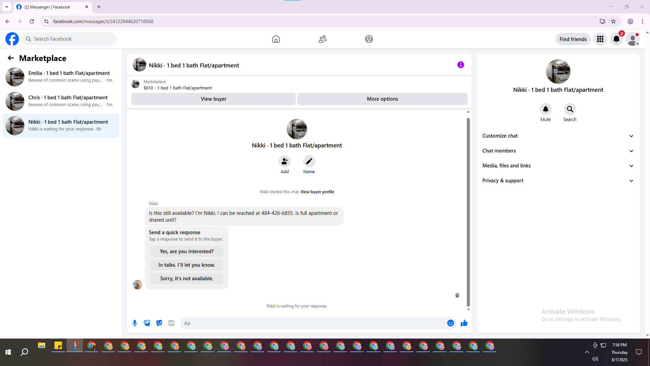Image resolution: width=650 pixels, height=366 pixels.
Task: Click the More options button
Action: tap(383, 99)
